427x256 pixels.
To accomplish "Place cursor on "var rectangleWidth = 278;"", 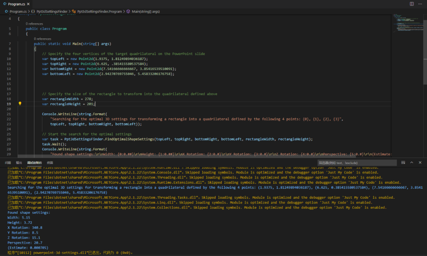I will coord(67,99).
